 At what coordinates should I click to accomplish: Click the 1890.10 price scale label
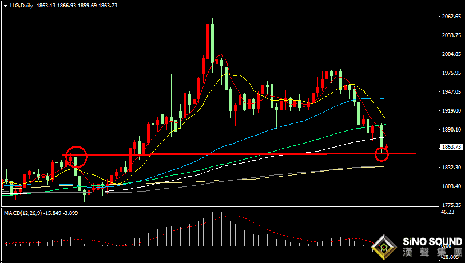(x=451, y=130)
